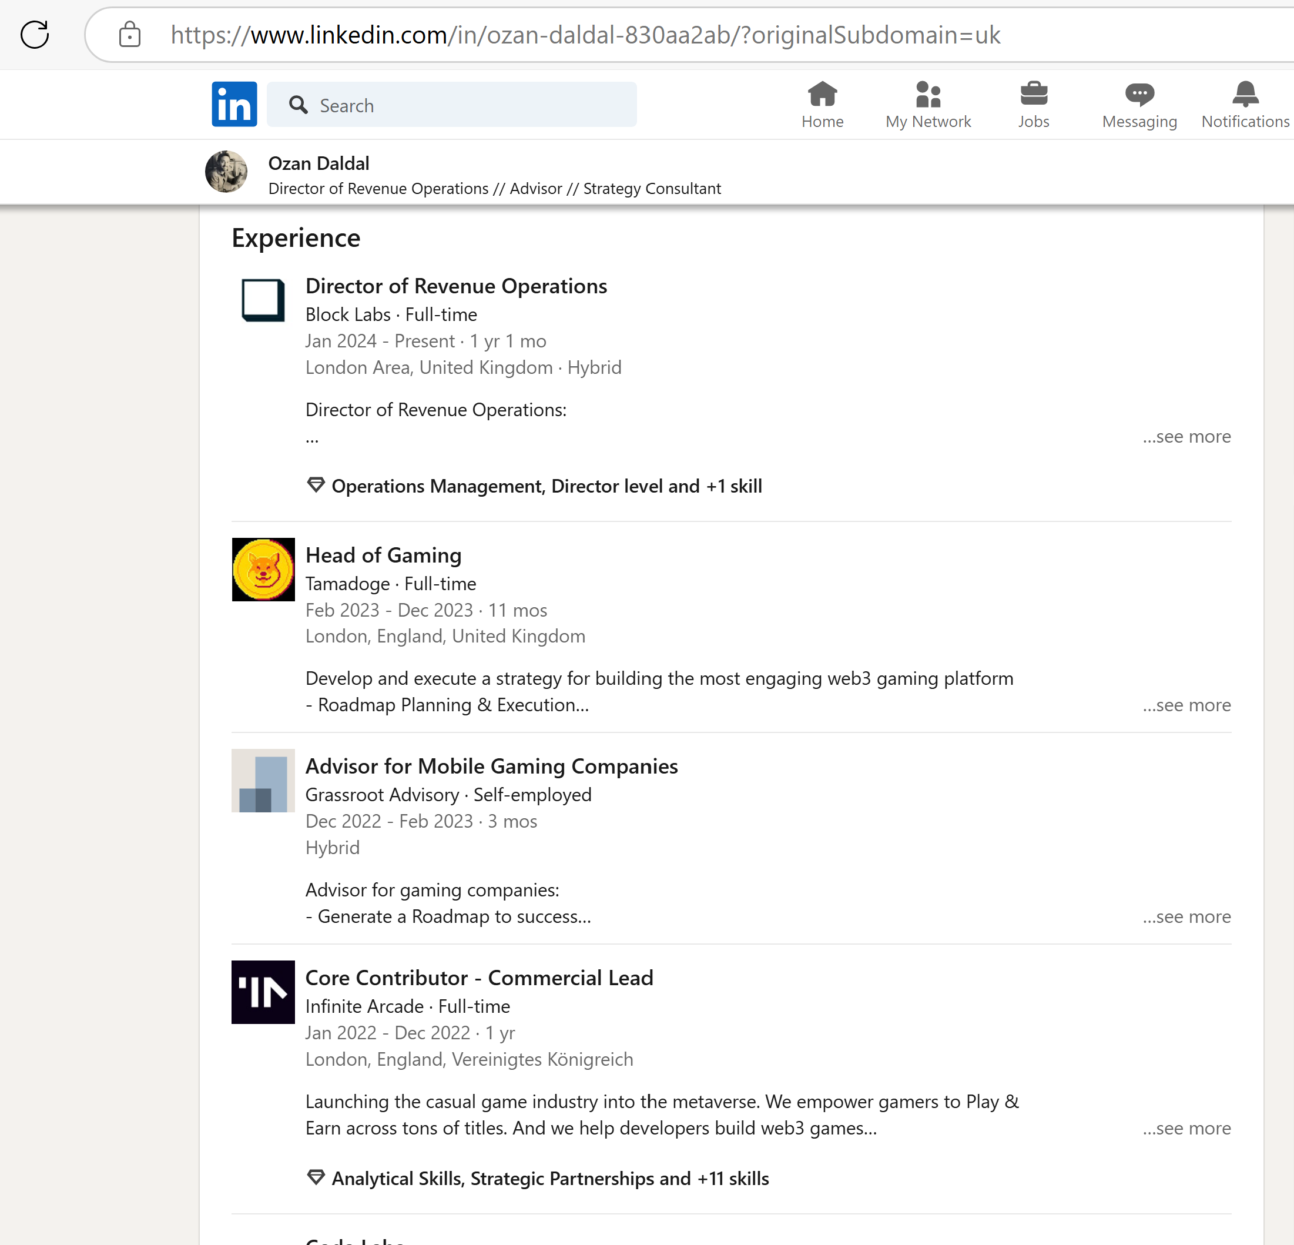Expand Block Labs description with see more
Screen dimensions: 1294x1245
click(x=1187, y=437)
